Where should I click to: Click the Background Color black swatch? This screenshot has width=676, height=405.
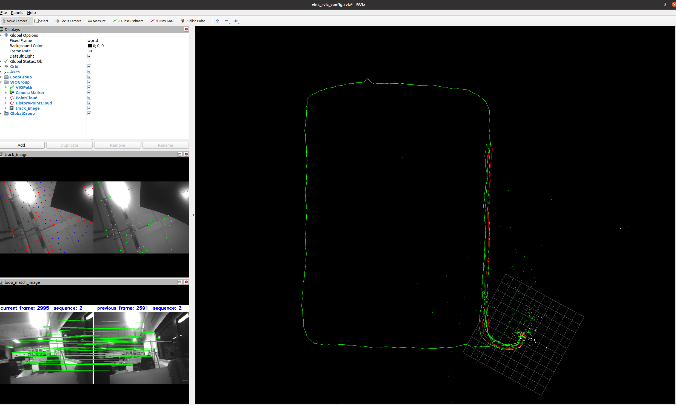click(x=90, y=46)
